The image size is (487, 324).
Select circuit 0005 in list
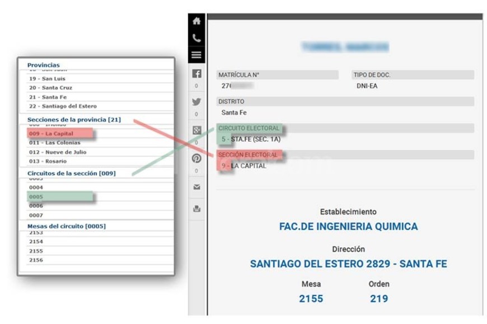[x=36, y=197]
